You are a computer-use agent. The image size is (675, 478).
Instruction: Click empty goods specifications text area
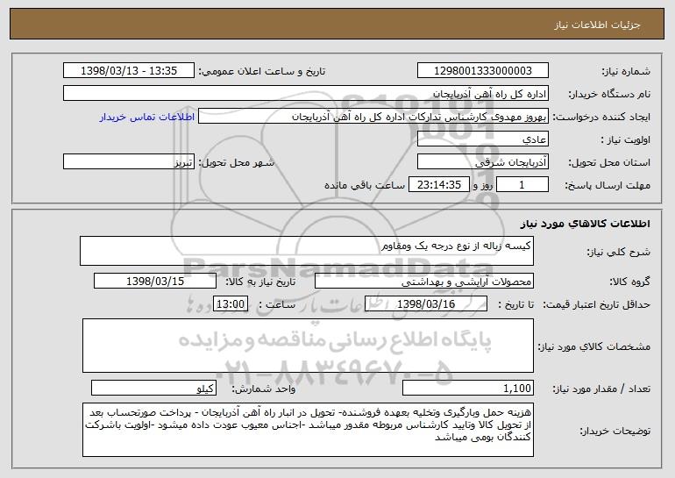click(x=308, y=346)
